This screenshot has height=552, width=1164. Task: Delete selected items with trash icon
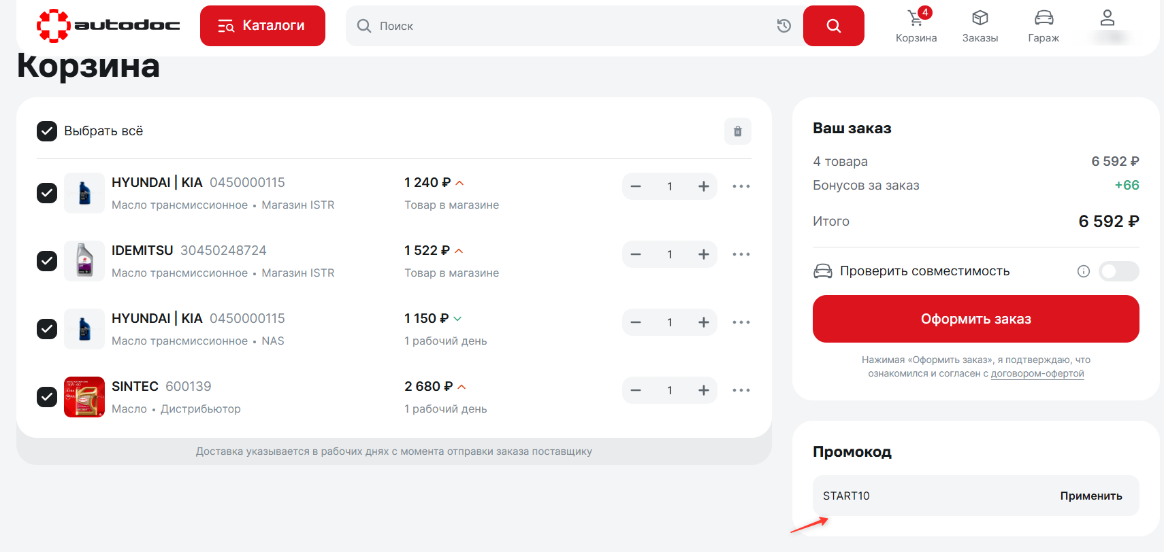pos(737,131)
